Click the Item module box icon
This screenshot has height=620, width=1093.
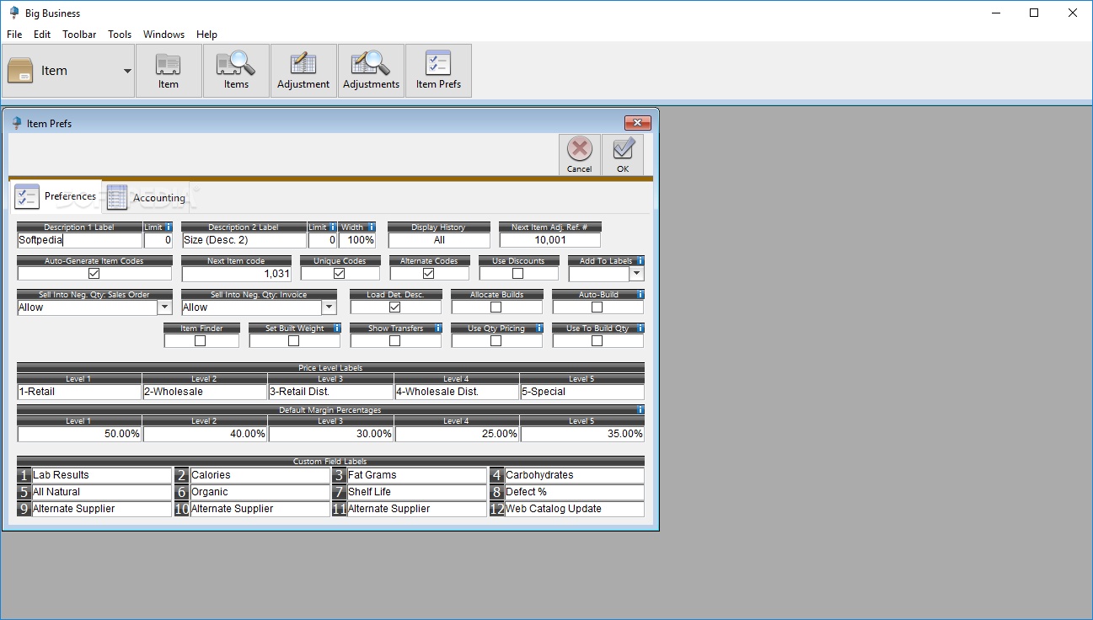(x=20, y=71)
